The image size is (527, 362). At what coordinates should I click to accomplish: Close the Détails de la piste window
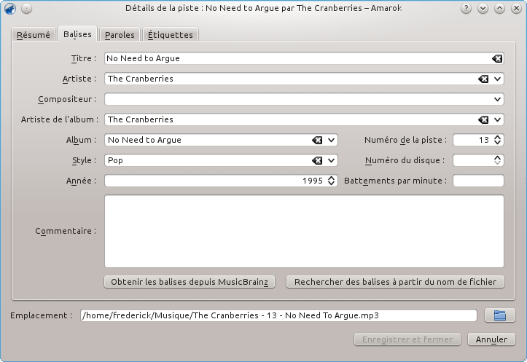(x=516, y=9)
